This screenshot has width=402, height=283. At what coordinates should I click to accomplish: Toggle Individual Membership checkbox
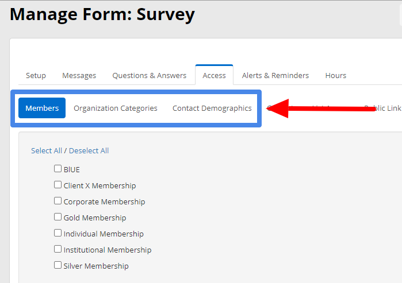click(58, 233)
